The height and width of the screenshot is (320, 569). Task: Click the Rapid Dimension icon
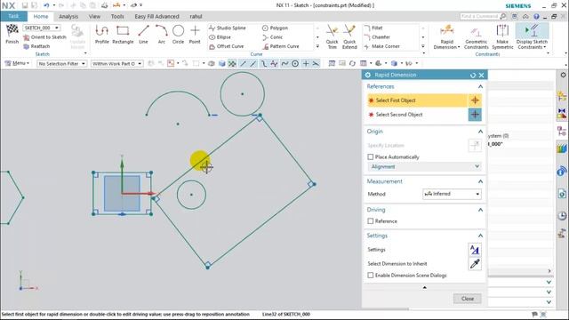coord(446,31)
